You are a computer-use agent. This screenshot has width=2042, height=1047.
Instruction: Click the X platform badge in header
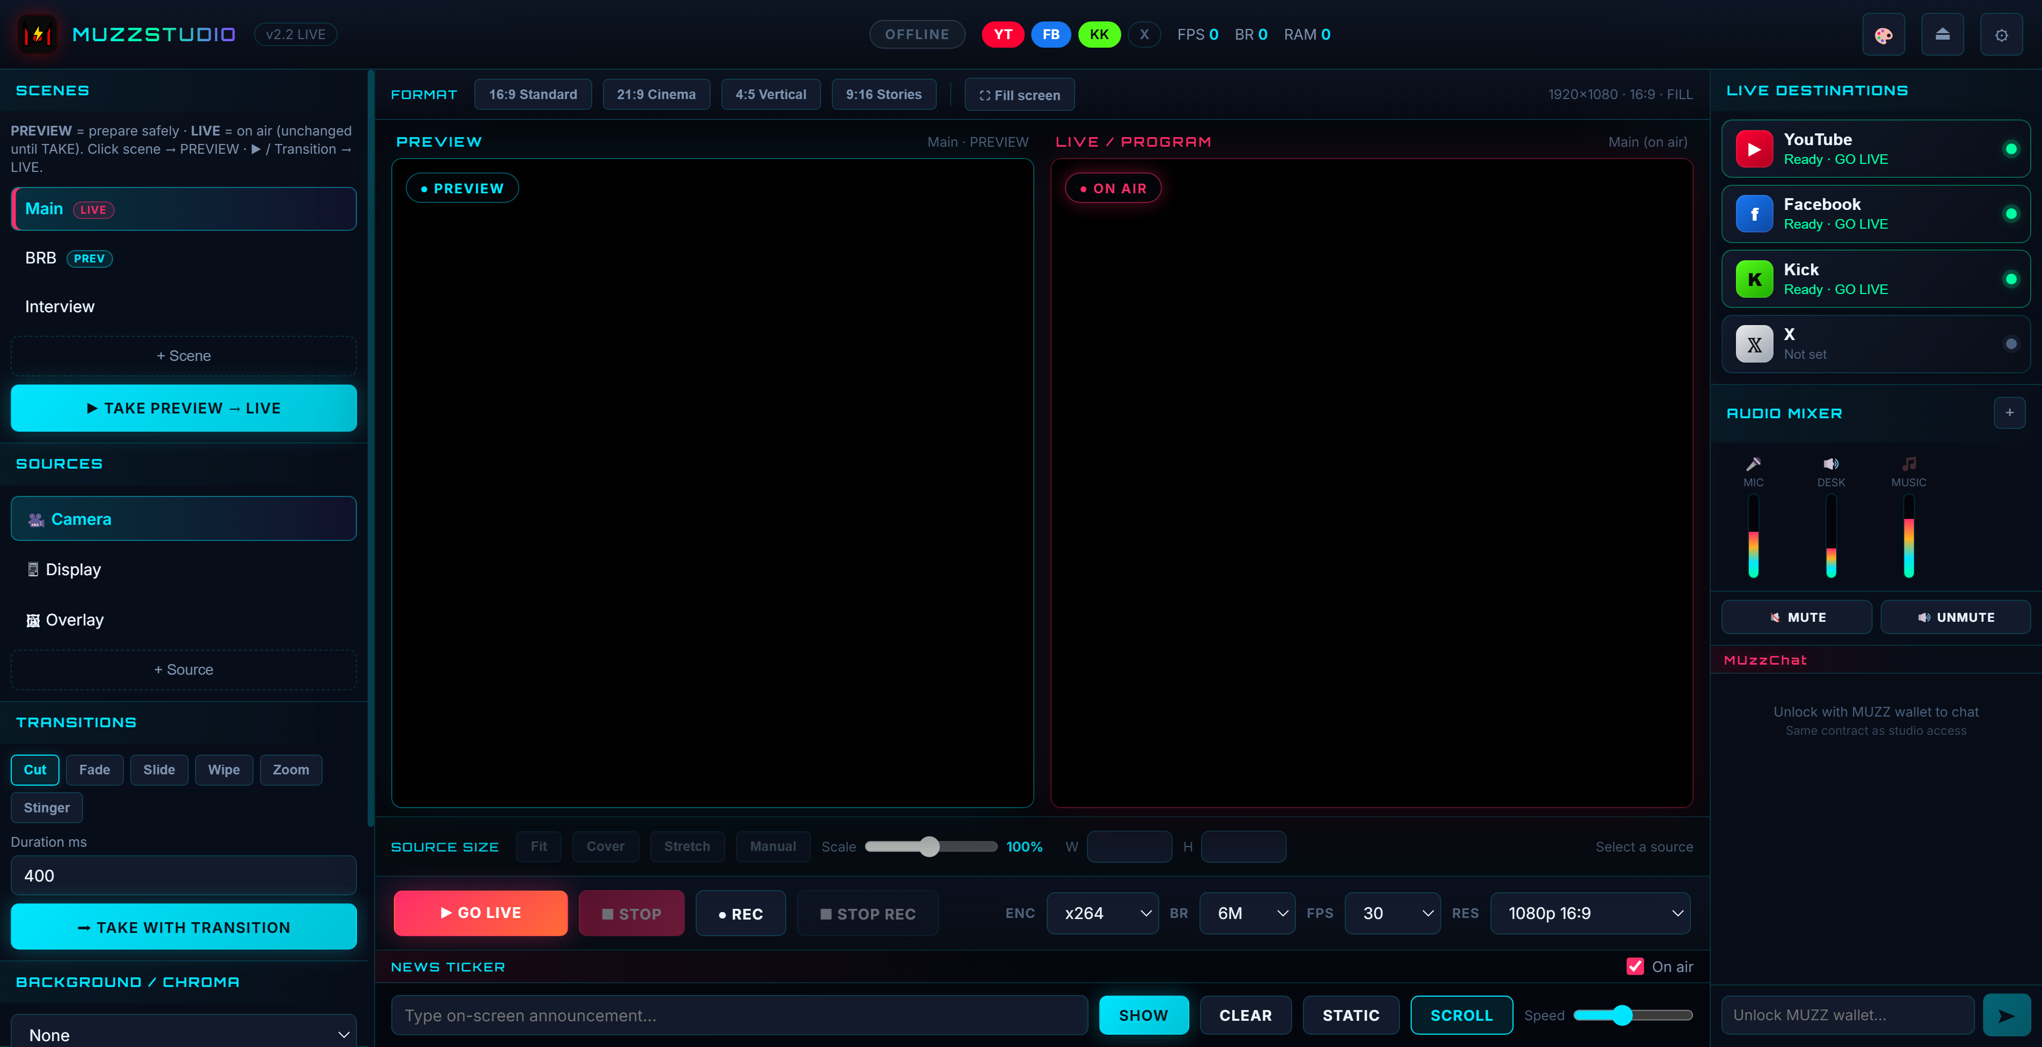pyautogui.click(x=1144, y=34)
